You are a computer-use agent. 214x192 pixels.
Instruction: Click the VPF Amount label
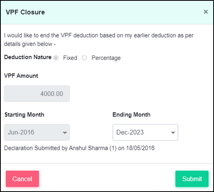click(x=21, y=76)
